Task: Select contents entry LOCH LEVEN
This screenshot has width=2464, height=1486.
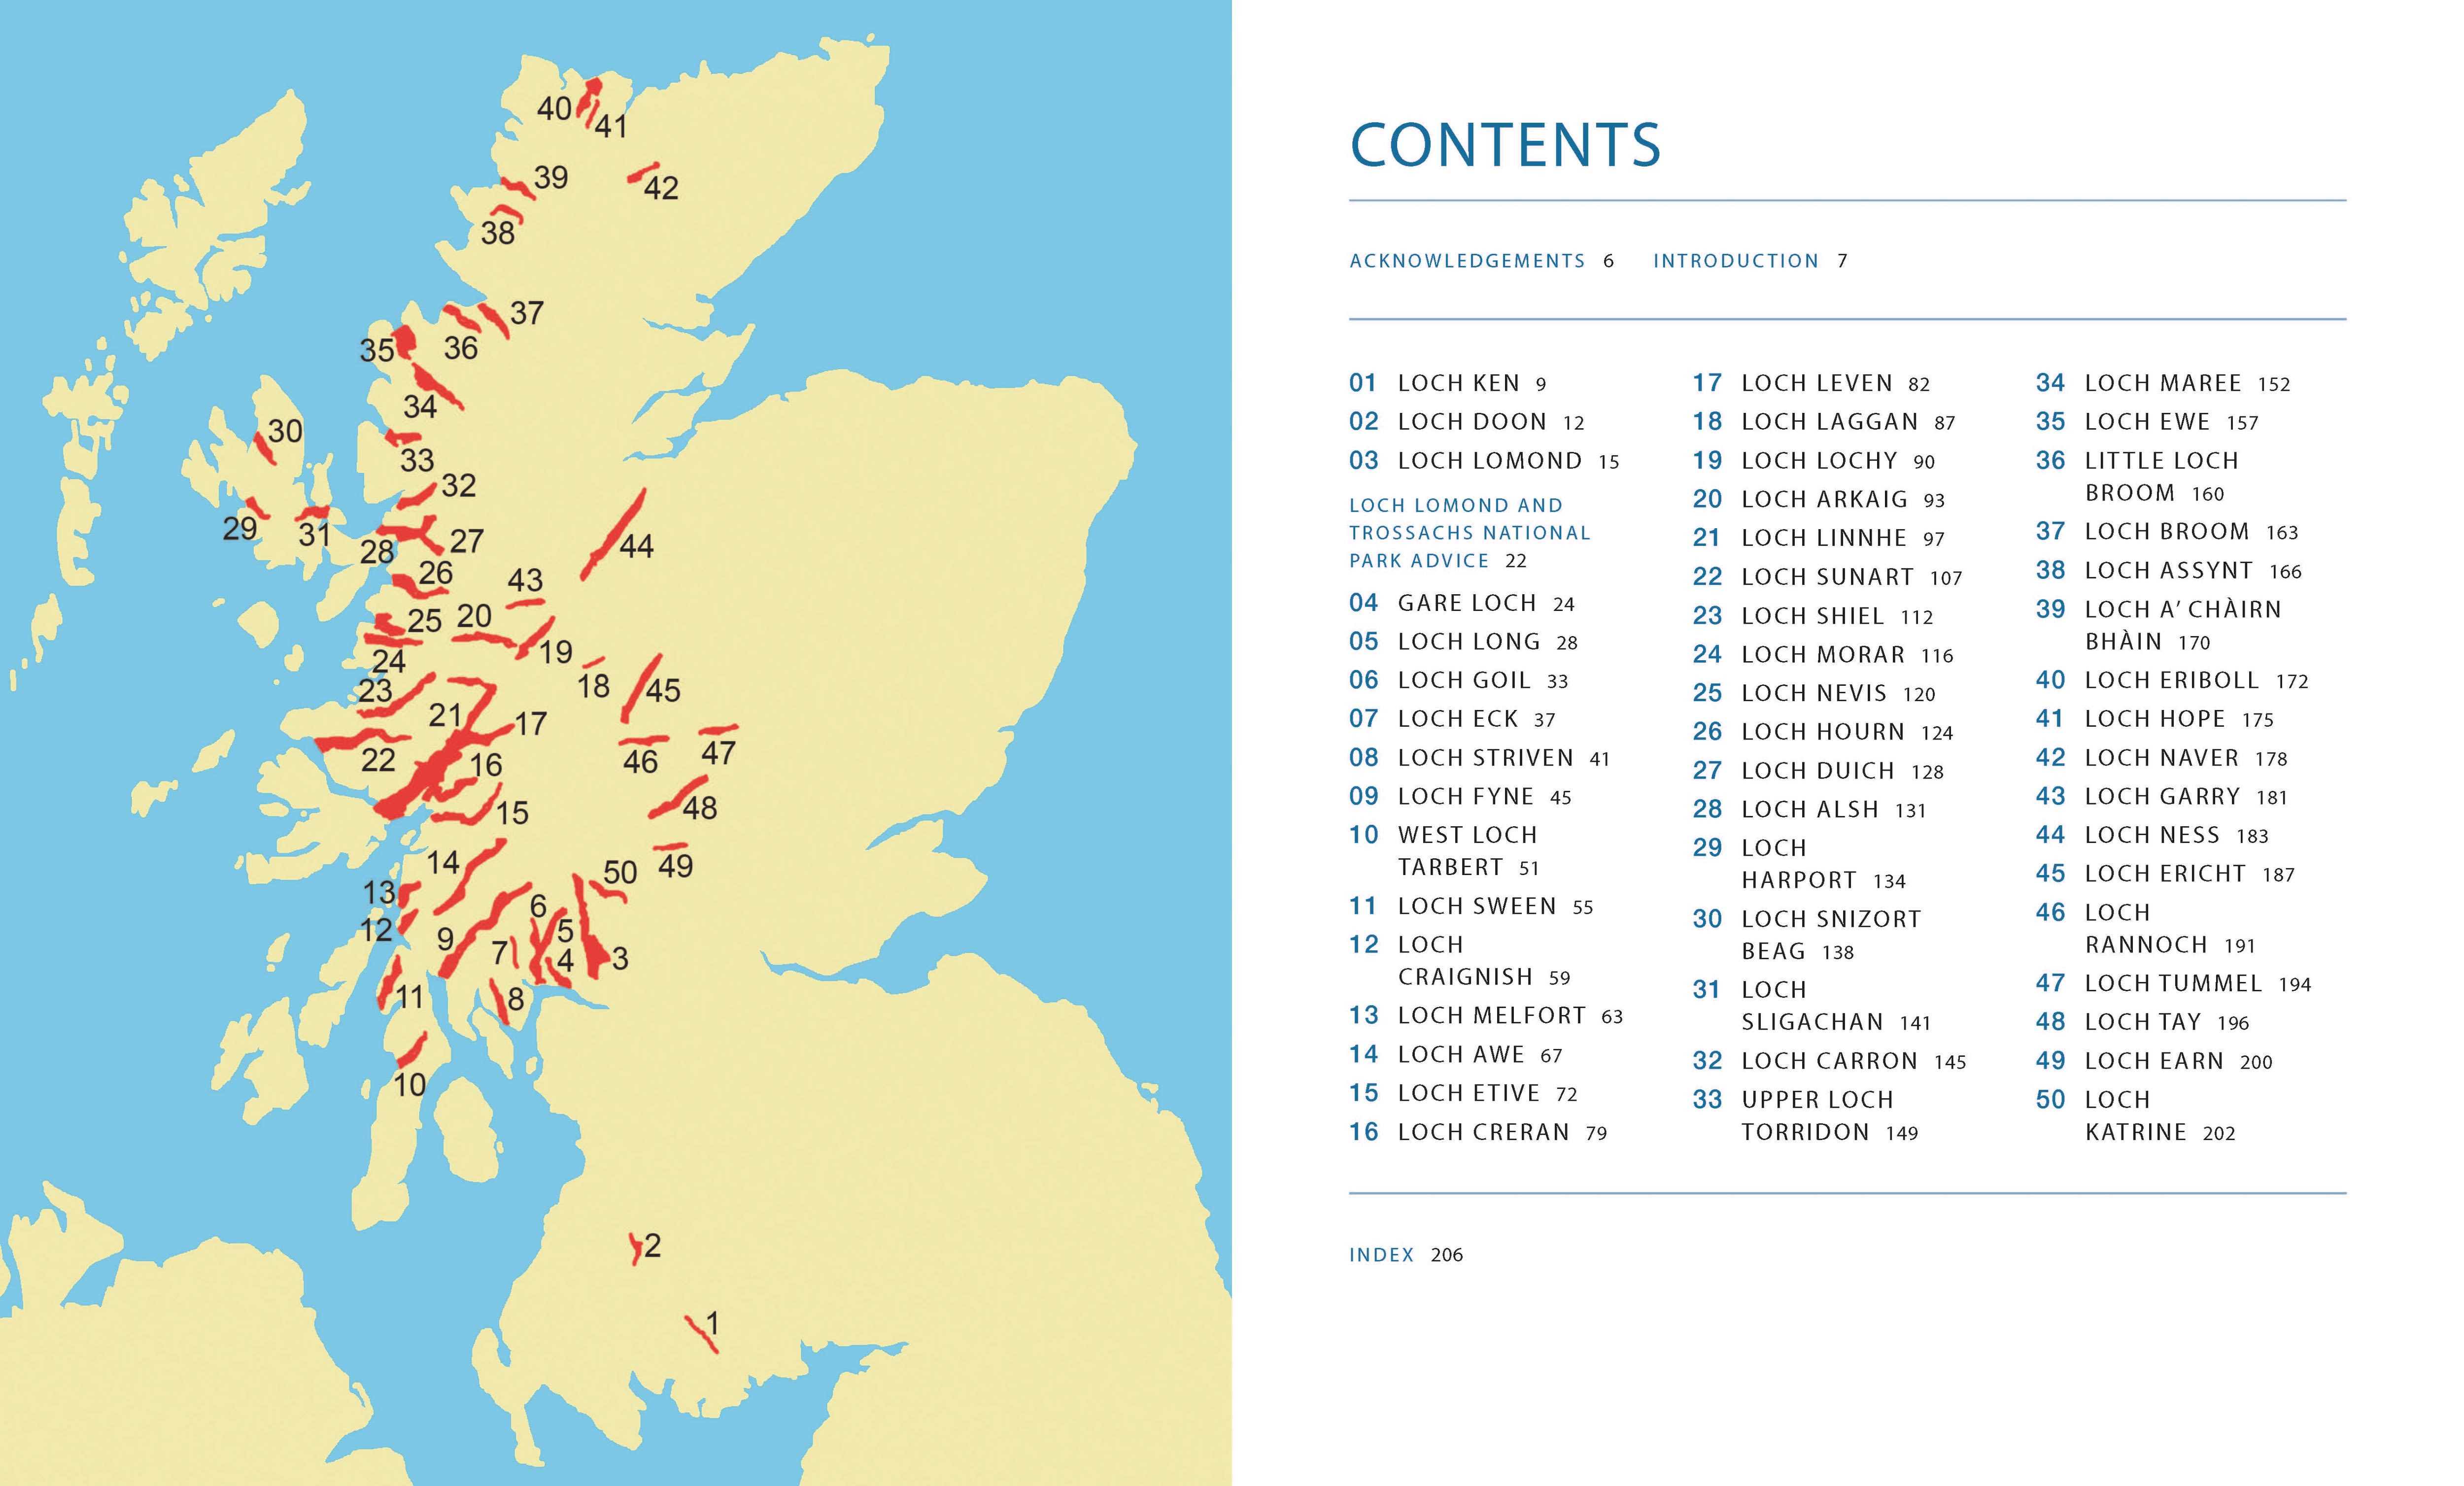Action: coord(1811,383)
